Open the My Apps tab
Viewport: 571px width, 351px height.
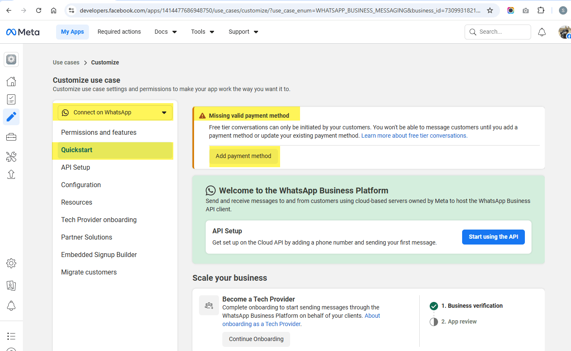(x=72, y=32)
